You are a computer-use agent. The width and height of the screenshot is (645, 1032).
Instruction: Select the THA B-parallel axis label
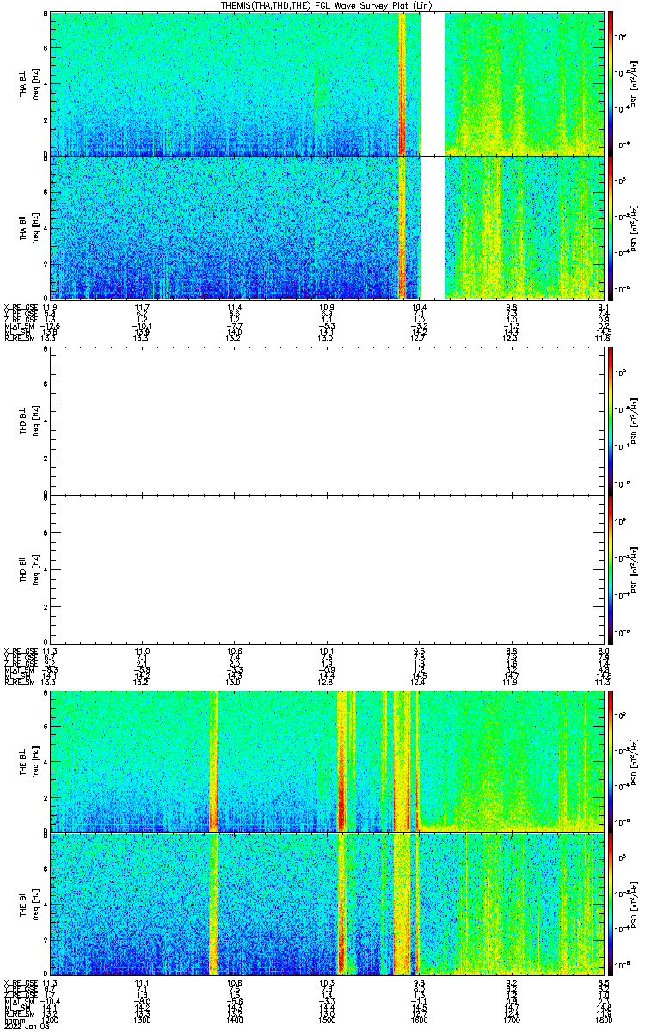tap(24, 228)
